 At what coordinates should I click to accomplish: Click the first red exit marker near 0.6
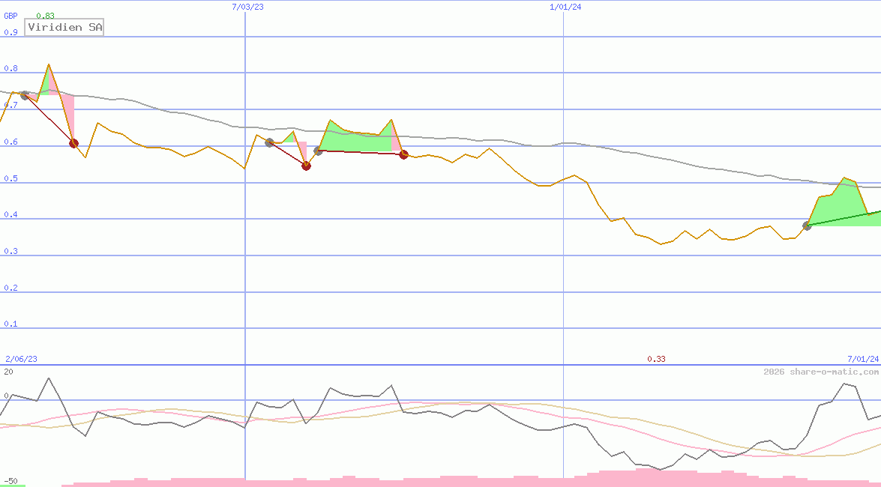point(73,143)
